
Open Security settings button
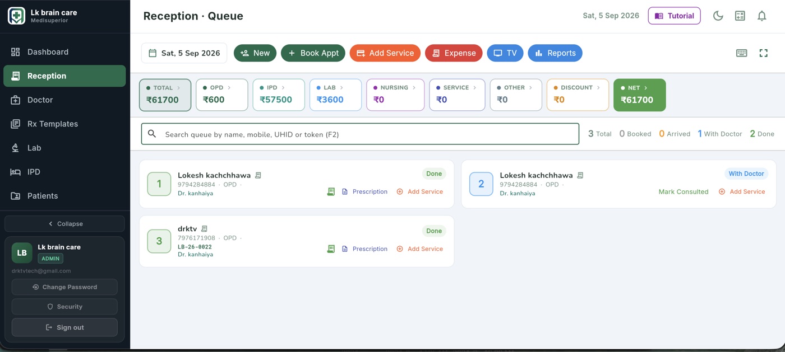pos(64,307)
